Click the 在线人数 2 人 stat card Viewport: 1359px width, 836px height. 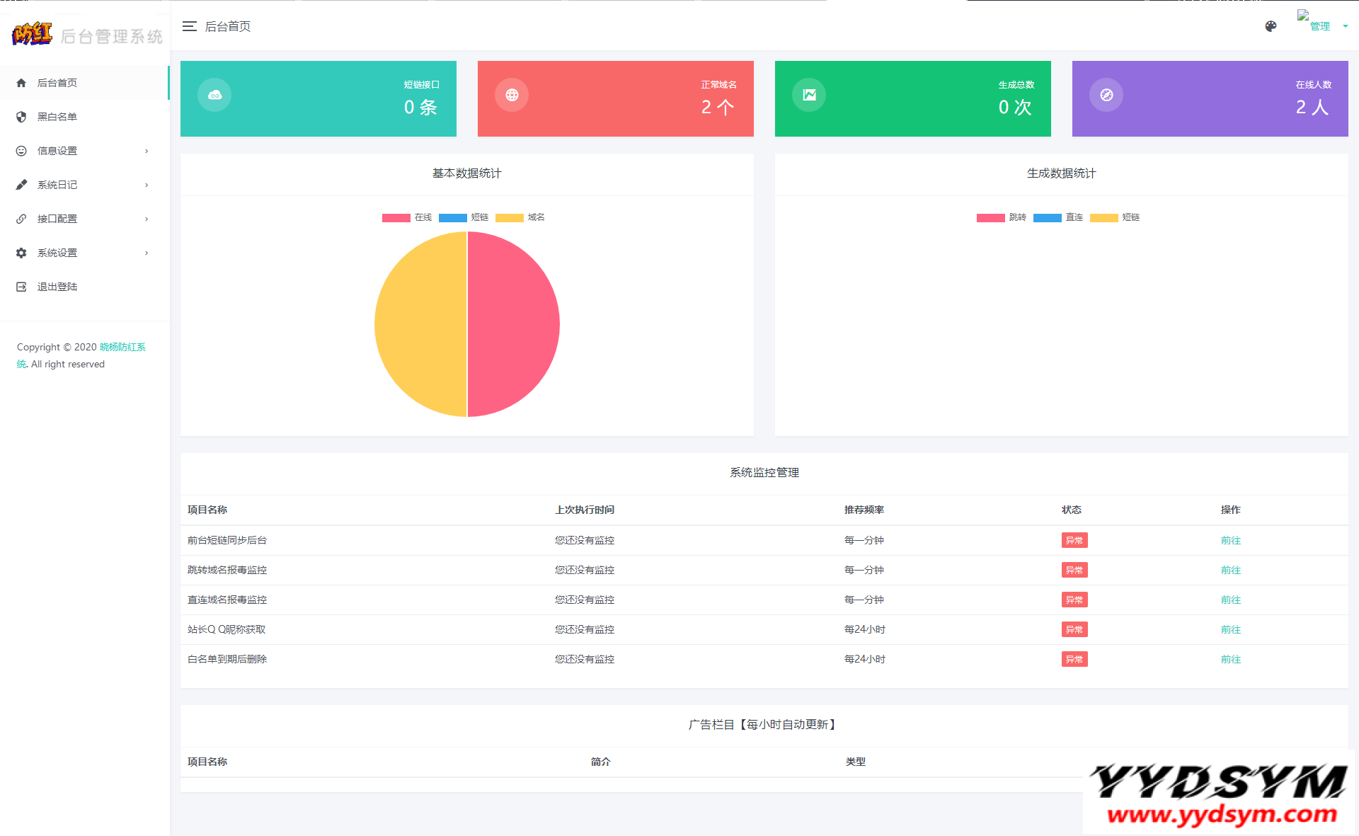click(x=1210, y=98)
